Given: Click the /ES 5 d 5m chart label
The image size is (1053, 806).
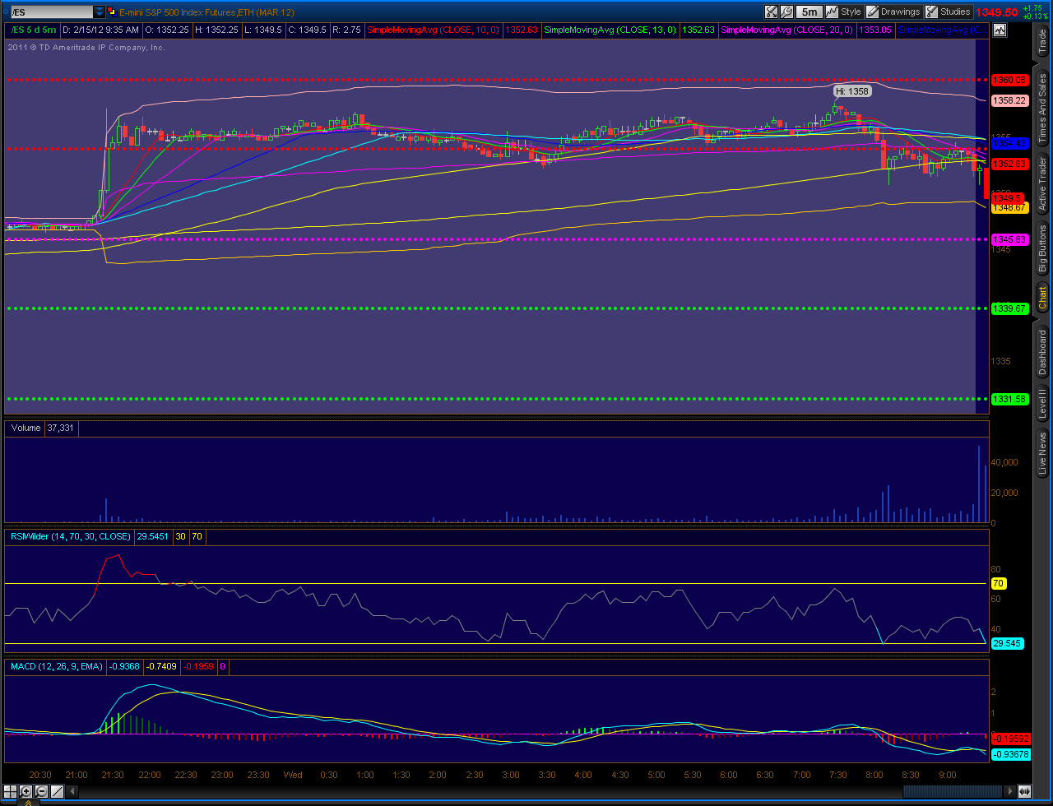Looking at the screenshot, I should pyautogui.click(x=35, y=30).
